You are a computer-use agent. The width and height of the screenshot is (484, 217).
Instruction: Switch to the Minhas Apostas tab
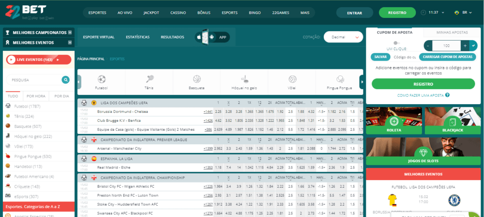[453, 33]
